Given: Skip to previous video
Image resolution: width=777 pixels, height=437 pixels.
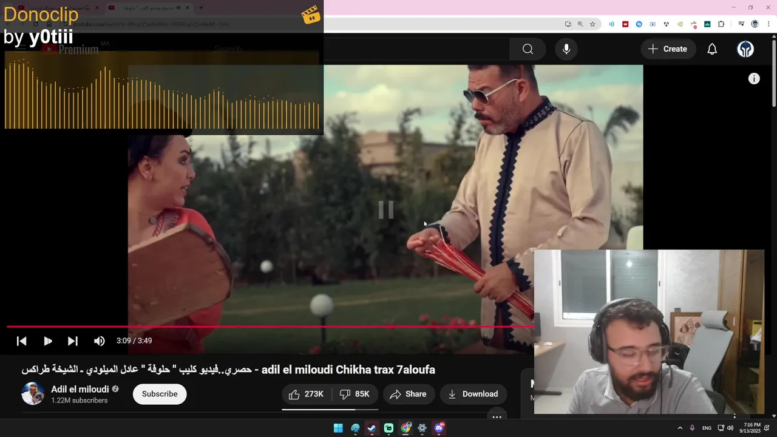Looking at the screenshot, I should pos(21,341).
